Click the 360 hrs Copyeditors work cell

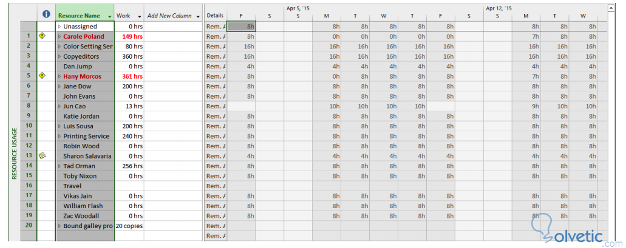point(129,56)
